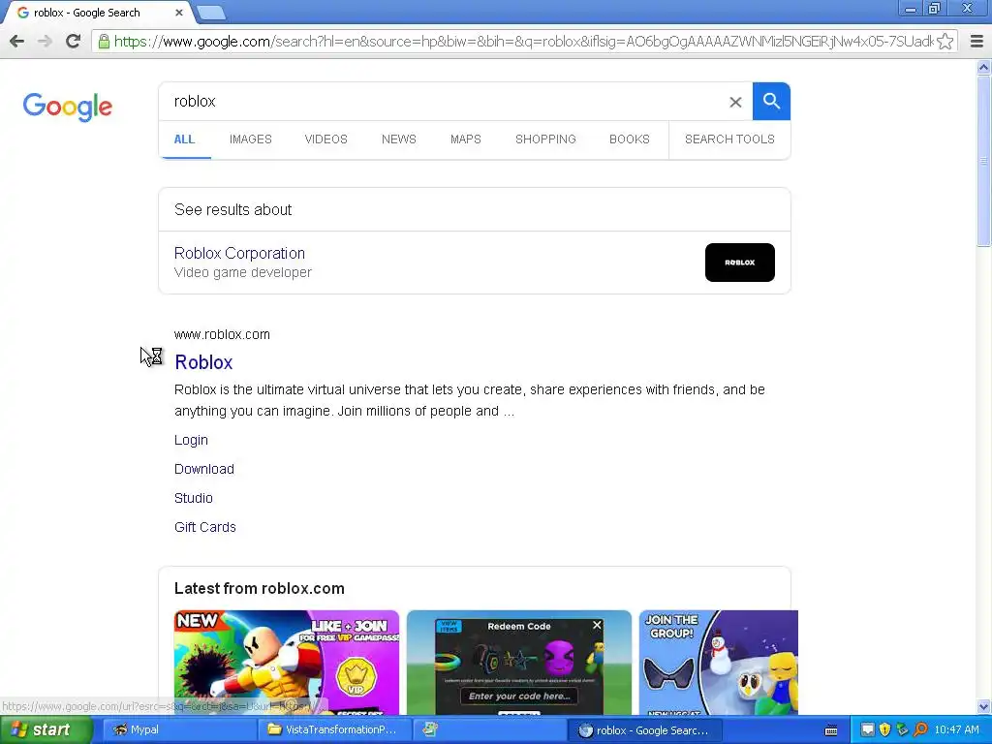Click the blue magnifier search button
Viewport: 992px width, 744px height.
pyautogui.click(x=771, y=101)
